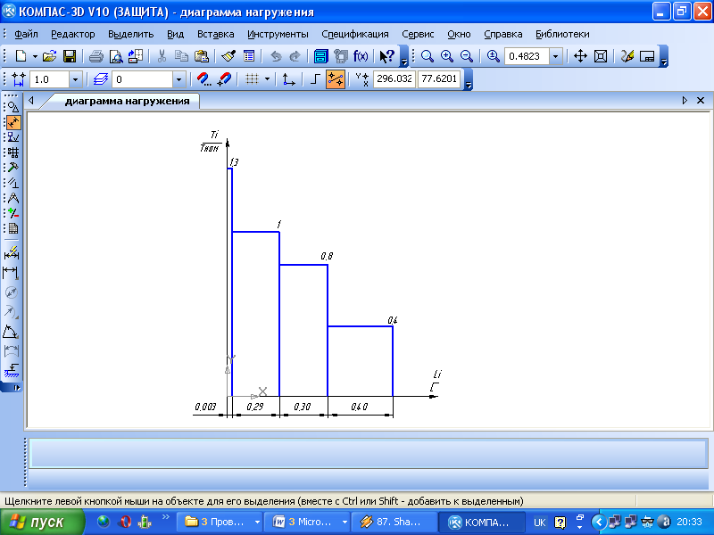The height and width of the screenshot is (535, 714).
Task: Open a file with the folder icon
Action: tap(49, 56)
